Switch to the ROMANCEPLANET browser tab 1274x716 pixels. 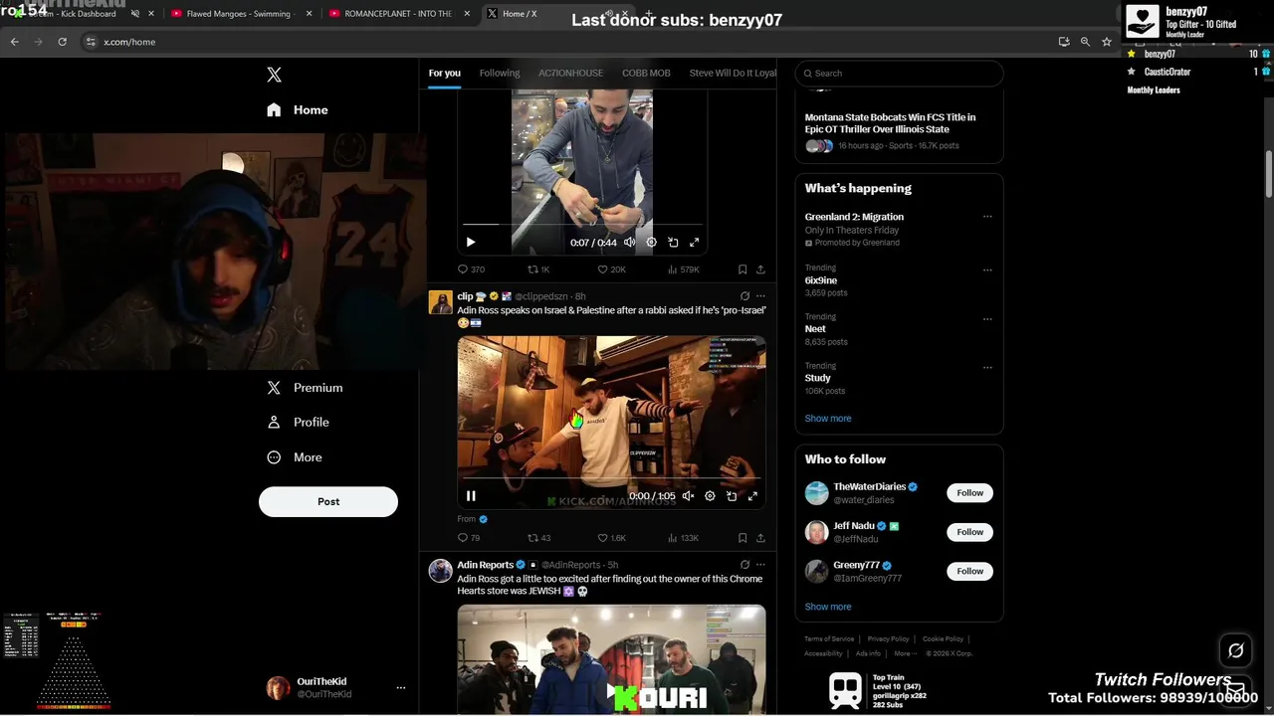tap(397, 14)
